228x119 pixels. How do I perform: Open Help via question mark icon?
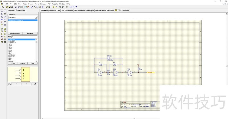point(76,7)
